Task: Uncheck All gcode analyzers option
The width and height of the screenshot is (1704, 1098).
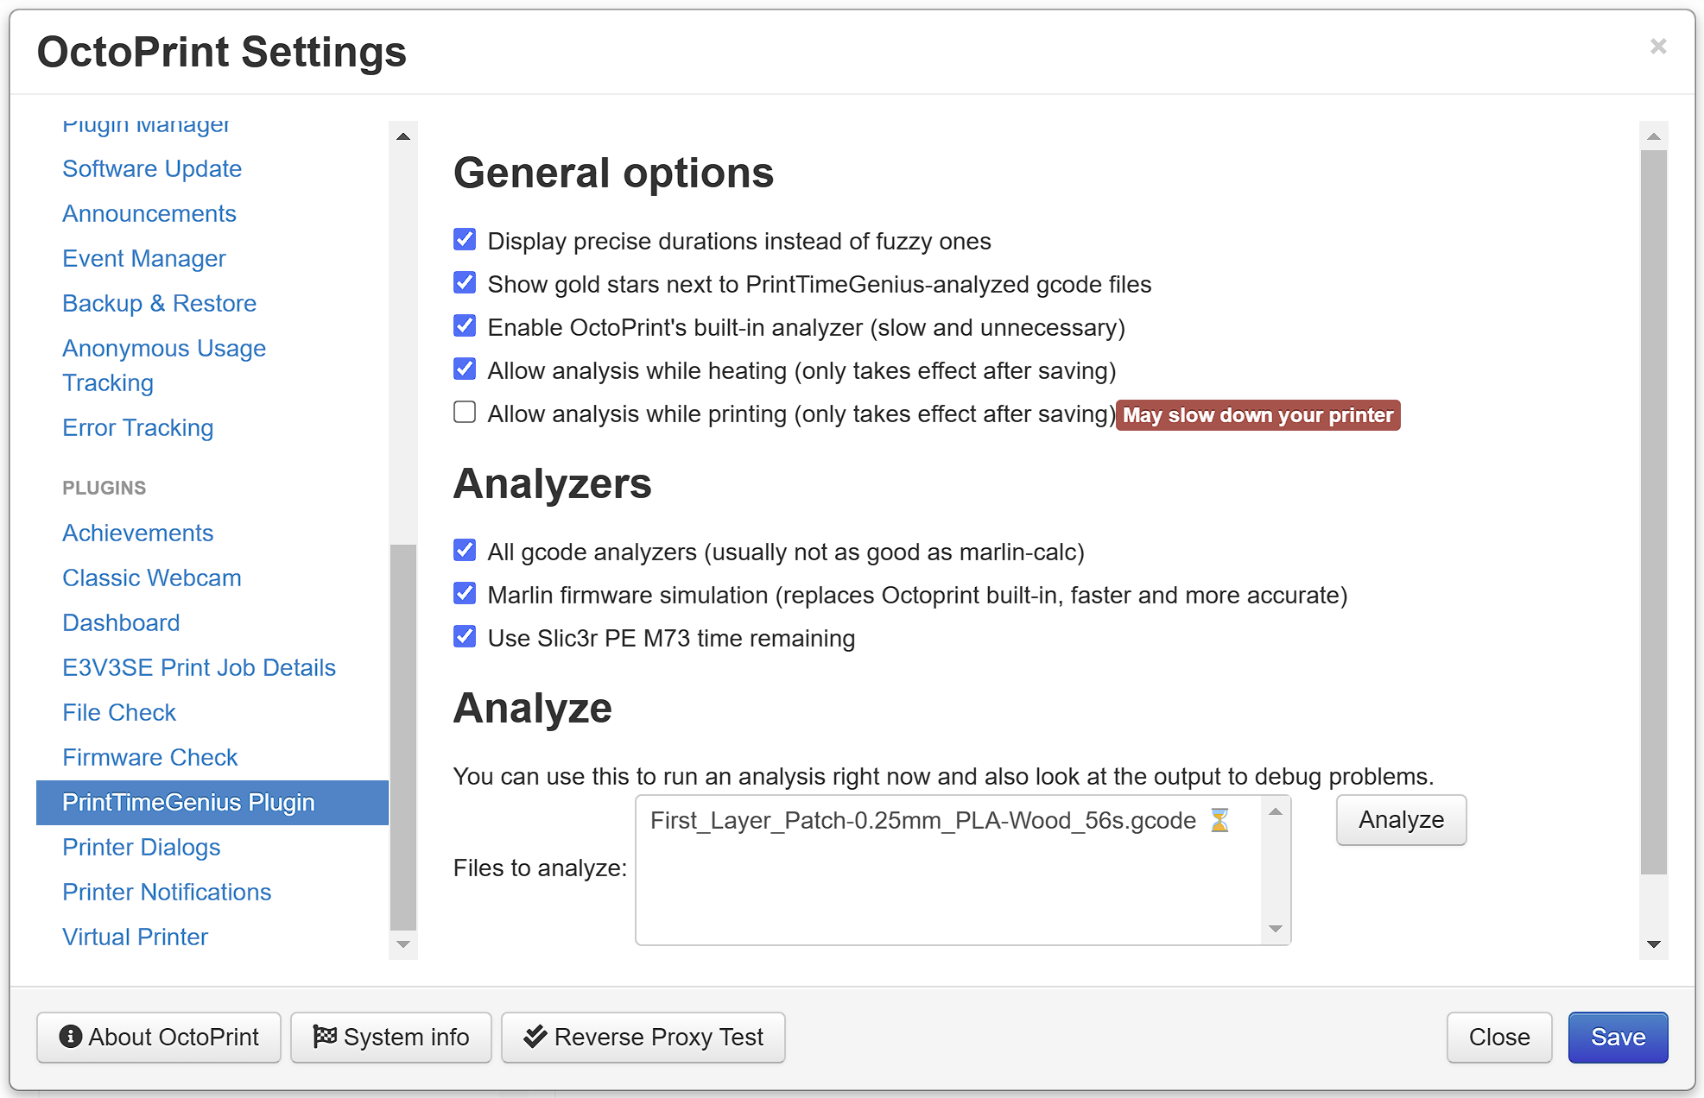Action: click(465, 550)
